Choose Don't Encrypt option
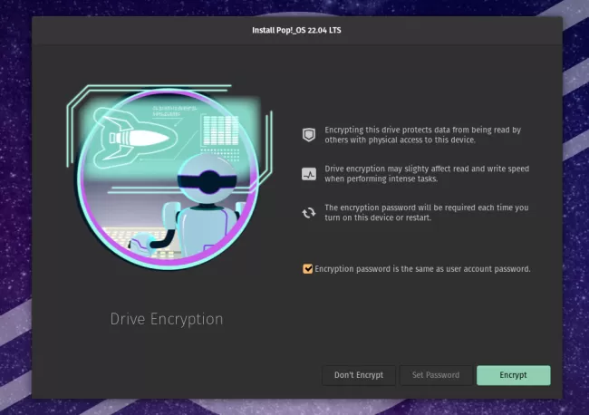The height and width of the screenshot is (415, 589). click(359, 375)
